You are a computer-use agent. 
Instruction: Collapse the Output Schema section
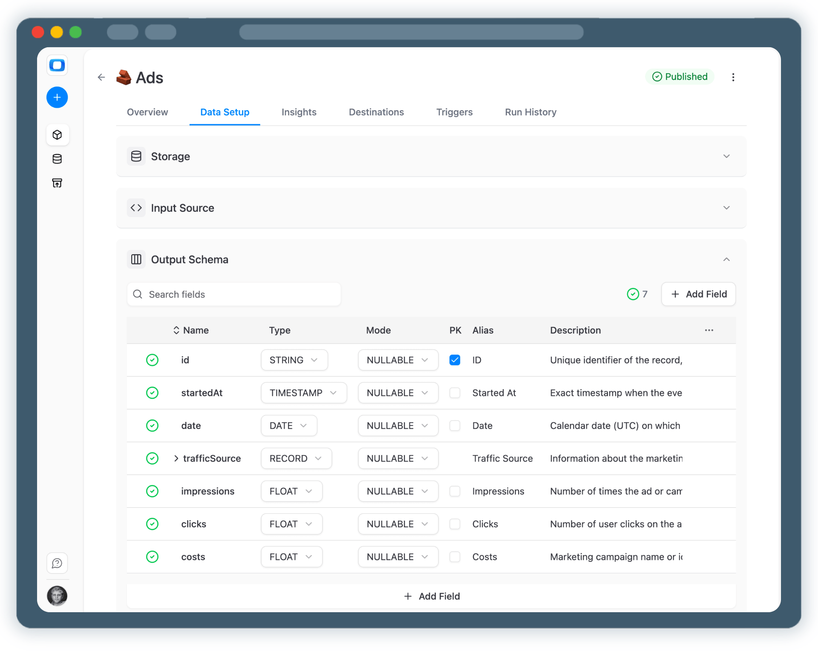(726, 259)
